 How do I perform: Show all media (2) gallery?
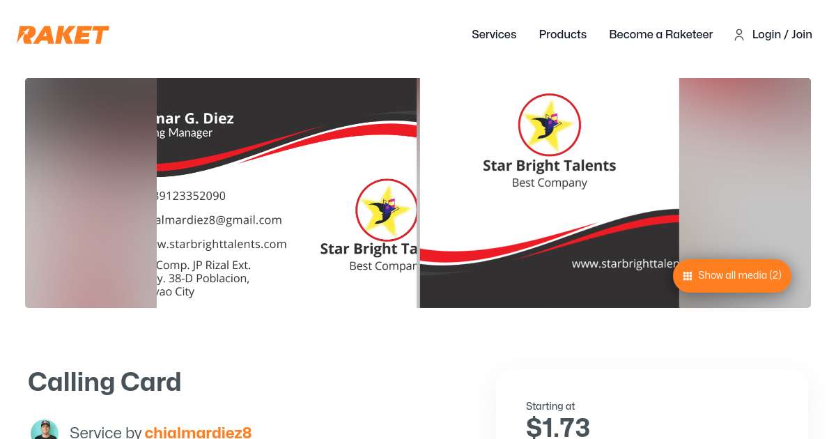732,276
